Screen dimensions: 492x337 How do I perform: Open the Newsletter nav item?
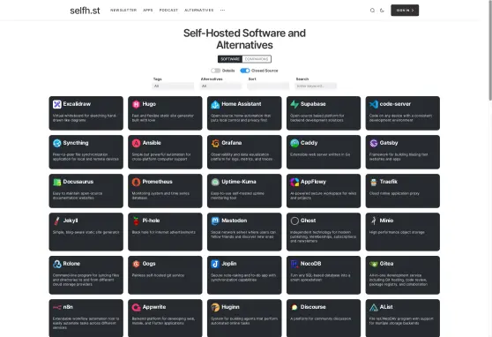click(123, 11)
